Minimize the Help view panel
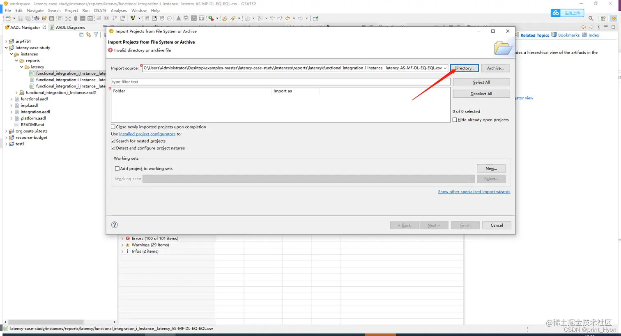The height and width of the screenshot is (336, 621). point(606,26)
